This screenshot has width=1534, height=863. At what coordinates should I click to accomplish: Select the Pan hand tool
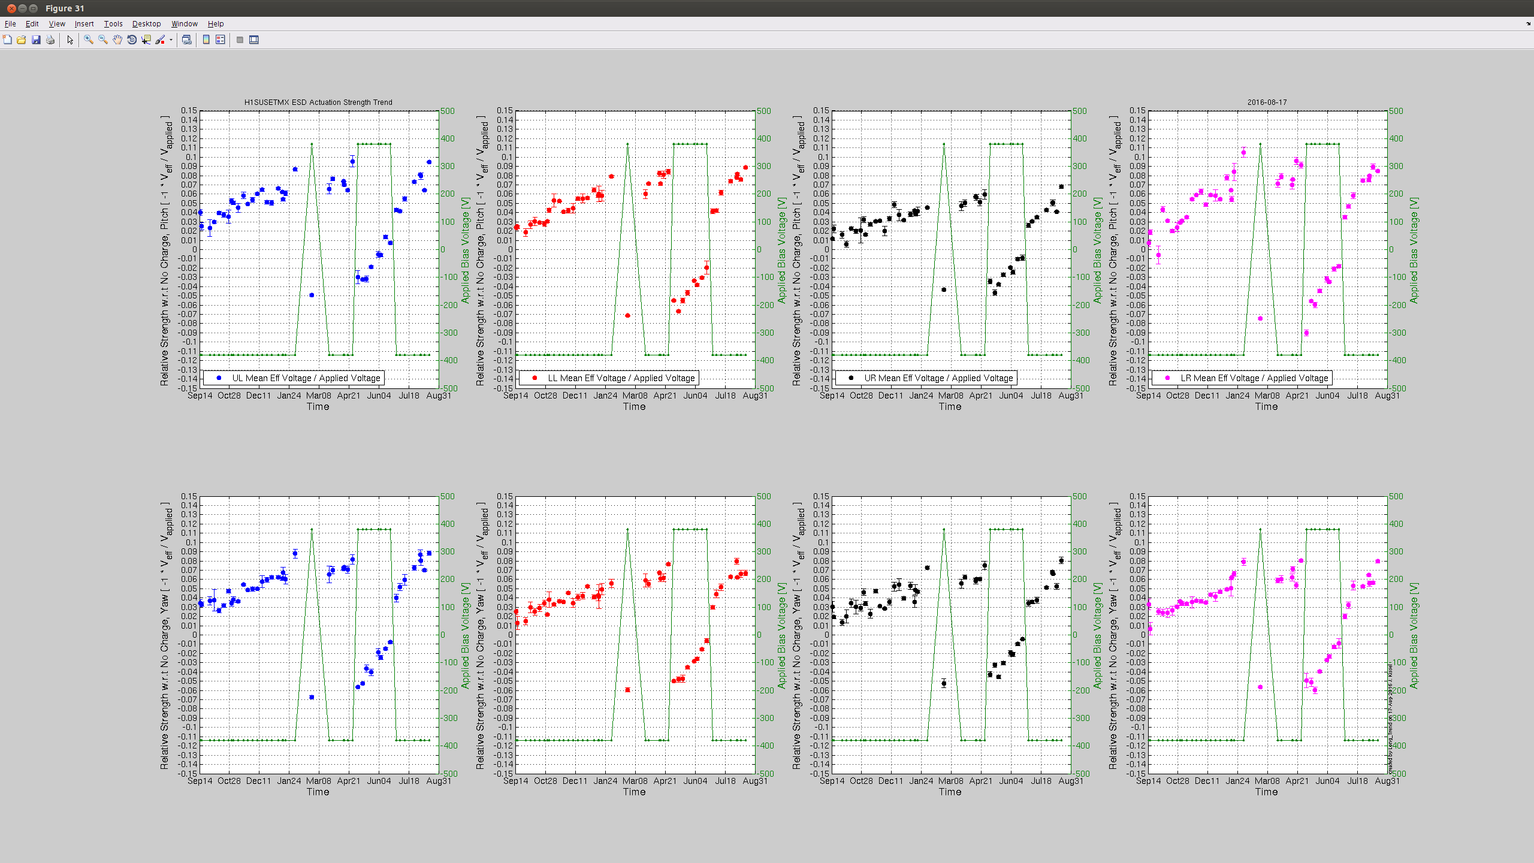click(117, 40)
